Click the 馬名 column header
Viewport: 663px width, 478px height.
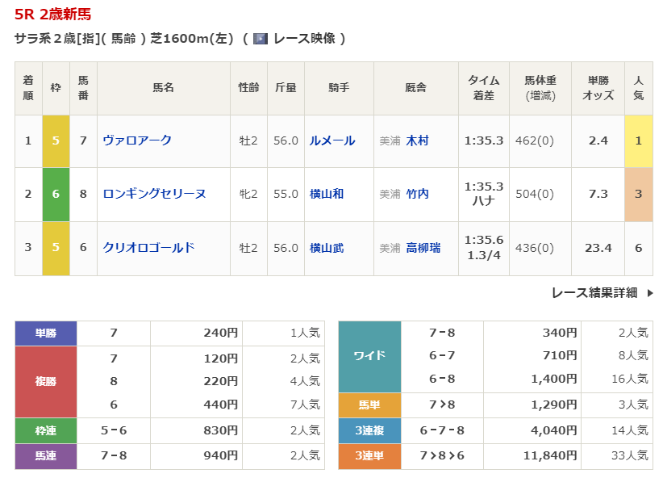pyautogui.click(x=163, y=88)
